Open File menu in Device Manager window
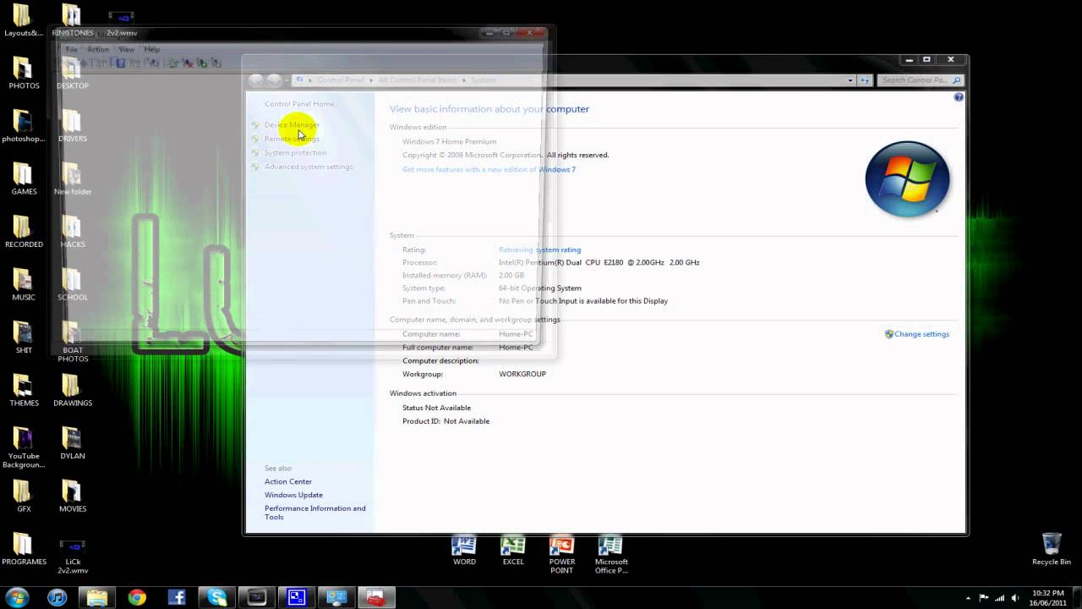 [72, 49]
